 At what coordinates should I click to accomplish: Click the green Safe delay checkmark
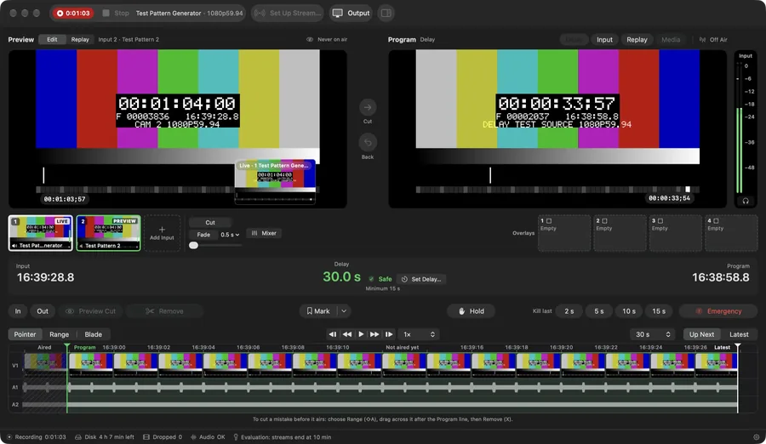371,279
